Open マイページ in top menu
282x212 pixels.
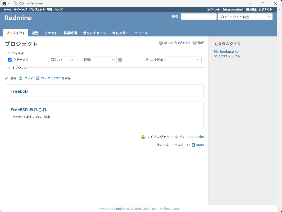click(x=20, y=10)
